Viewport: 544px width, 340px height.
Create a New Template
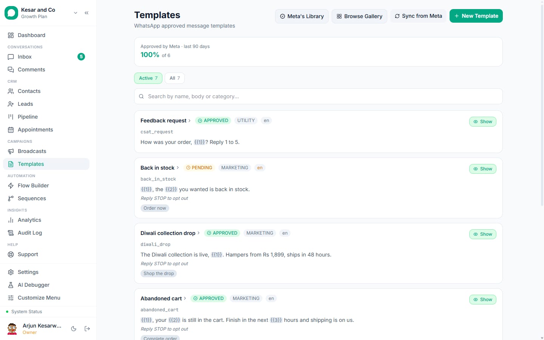(x=476, y=16)
